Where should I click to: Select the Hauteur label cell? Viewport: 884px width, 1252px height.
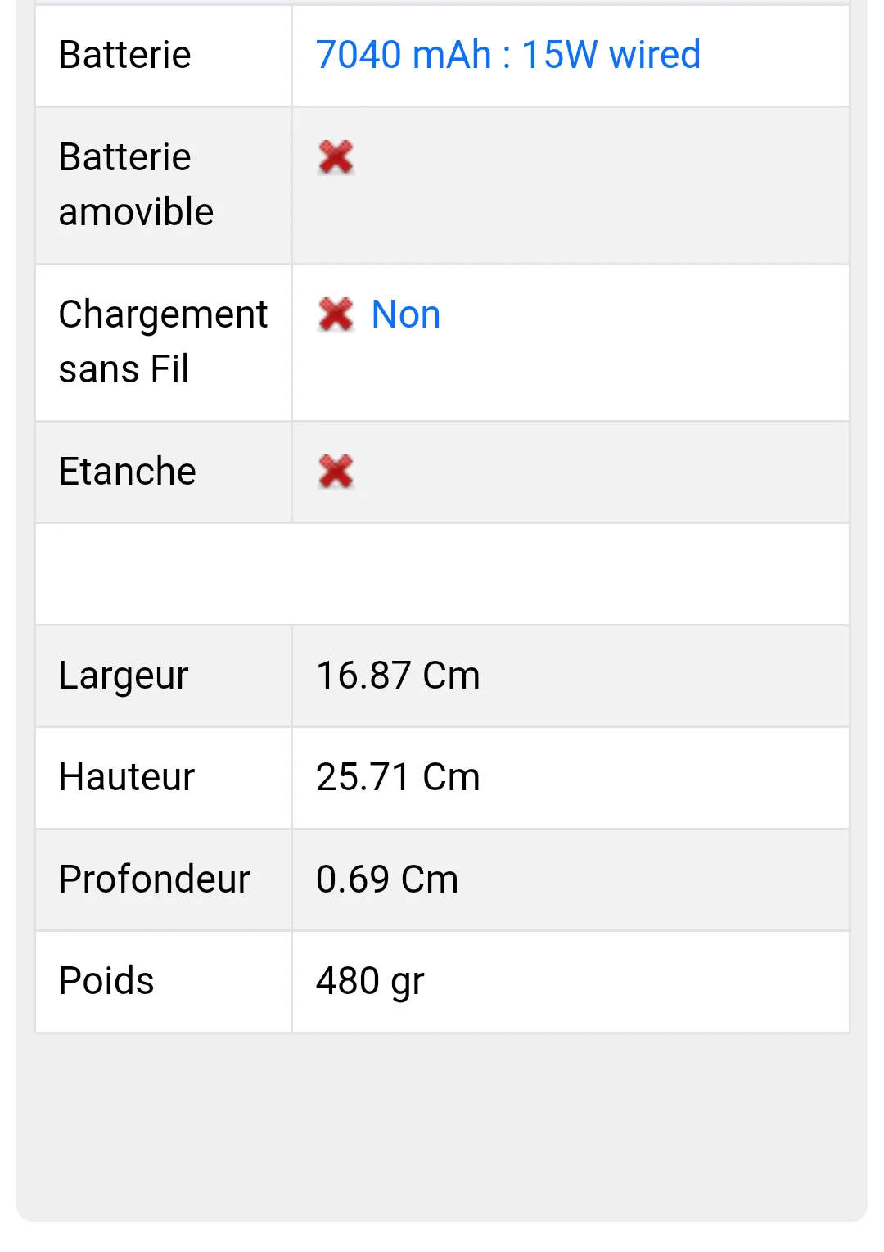(164, 778)
